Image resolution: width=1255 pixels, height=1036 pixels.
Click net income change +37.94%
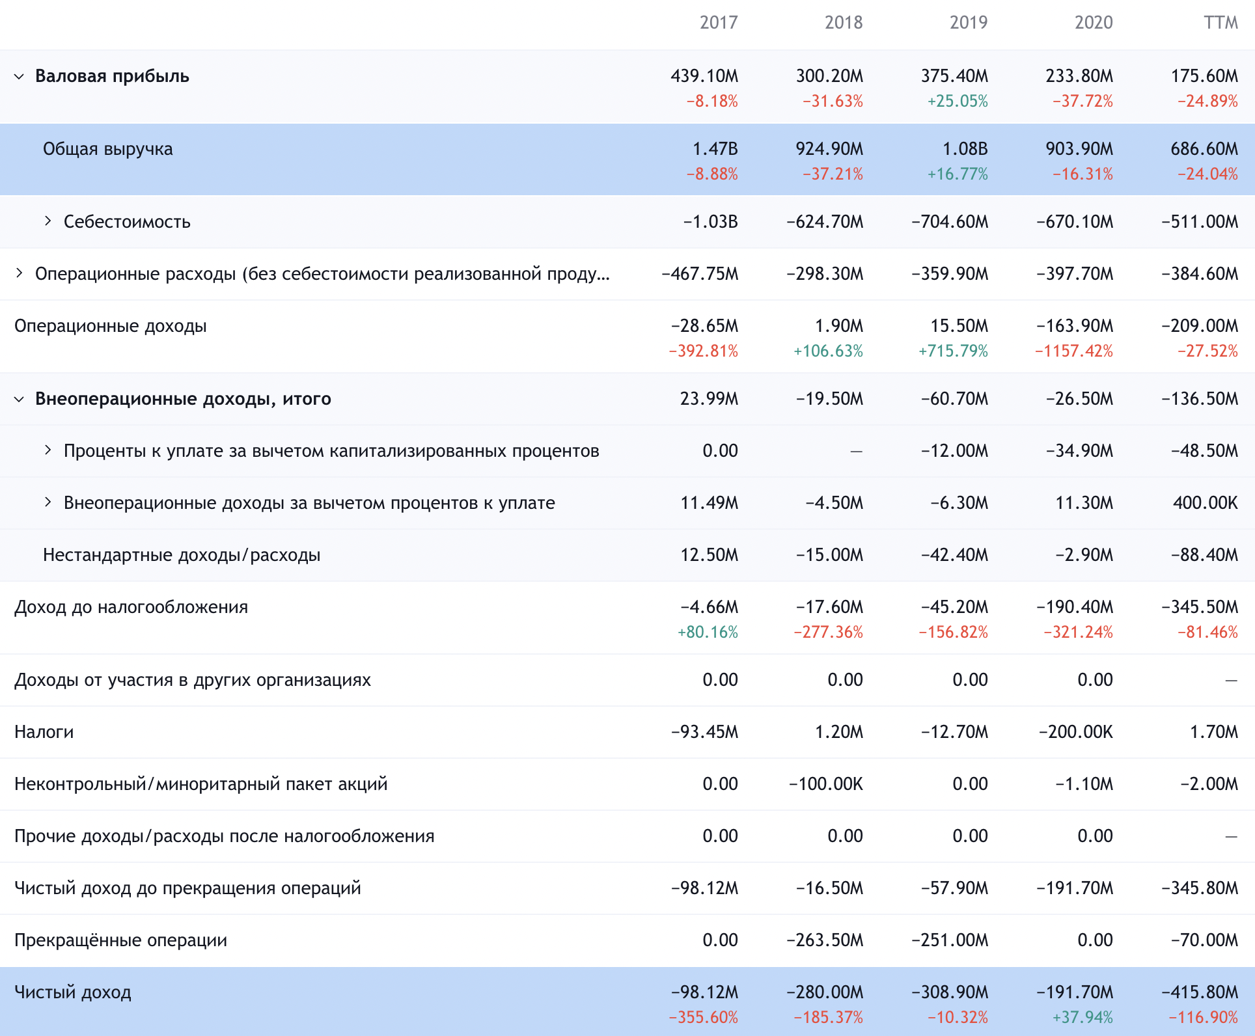(1083, 1018)
